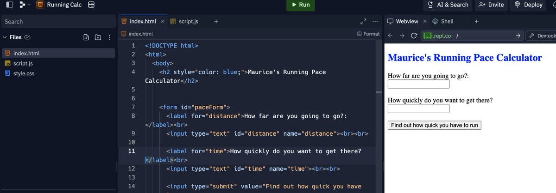Open Devtools in the Webview
Viewport: 556px width, 193px height.
point(542,36)
